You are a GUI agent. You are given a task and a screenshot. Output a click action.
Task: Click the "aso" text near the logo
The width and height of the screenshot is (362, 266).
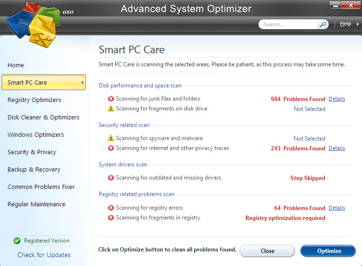68,12
